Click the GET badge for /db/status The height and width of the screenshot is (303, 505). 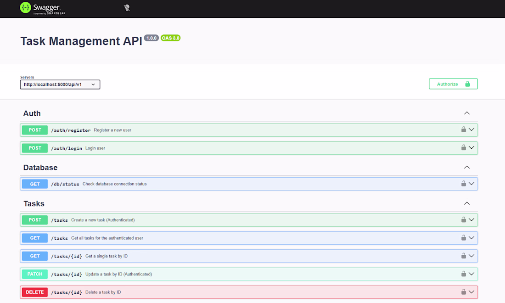click(x=35, y=184)
